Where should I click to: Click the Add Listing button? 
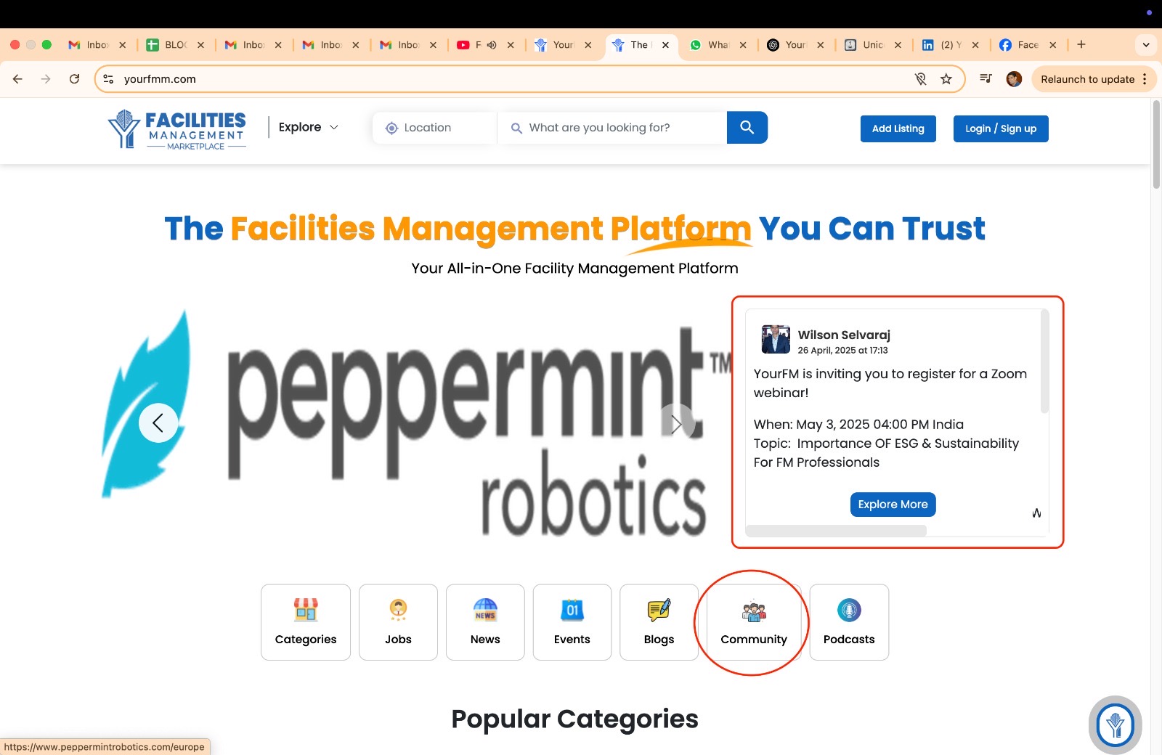(898, 128)
